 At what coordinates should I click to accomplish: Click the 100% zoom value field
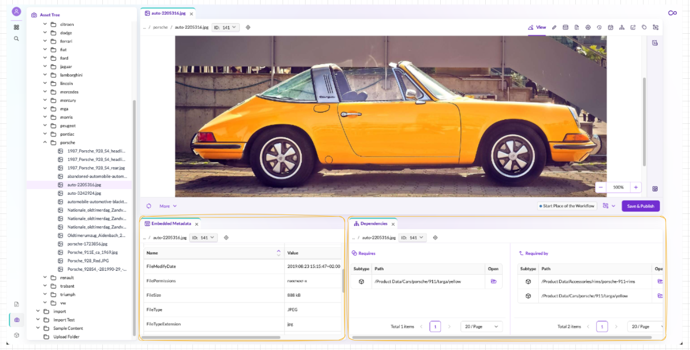(x=619, y=187)
